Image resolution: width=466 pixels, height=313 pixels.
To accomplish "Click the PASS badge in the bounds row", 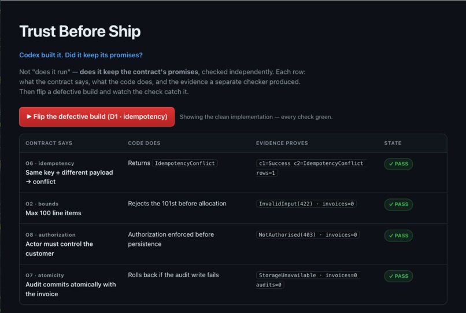I will pos(398,204).
